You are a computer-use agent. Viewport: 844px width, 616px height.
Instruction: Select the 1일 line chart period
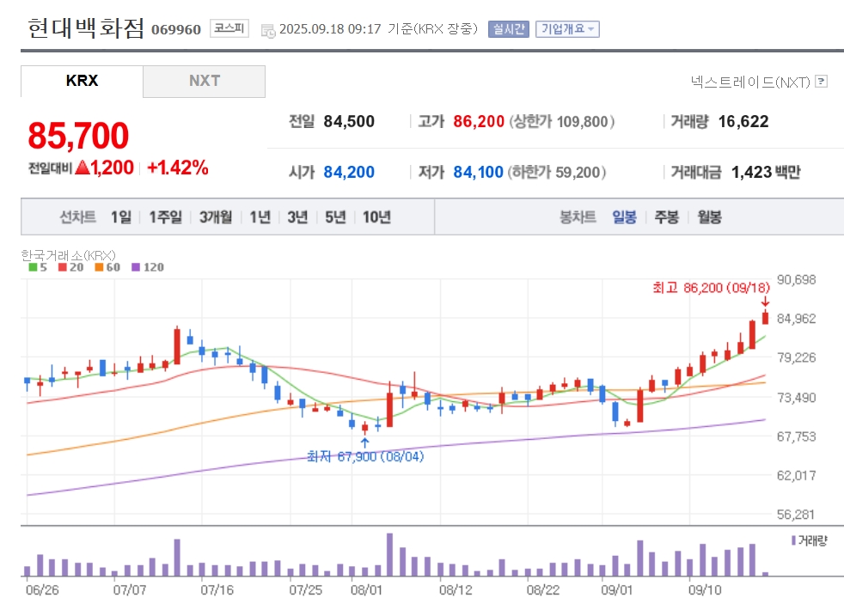tap(121, 217)
